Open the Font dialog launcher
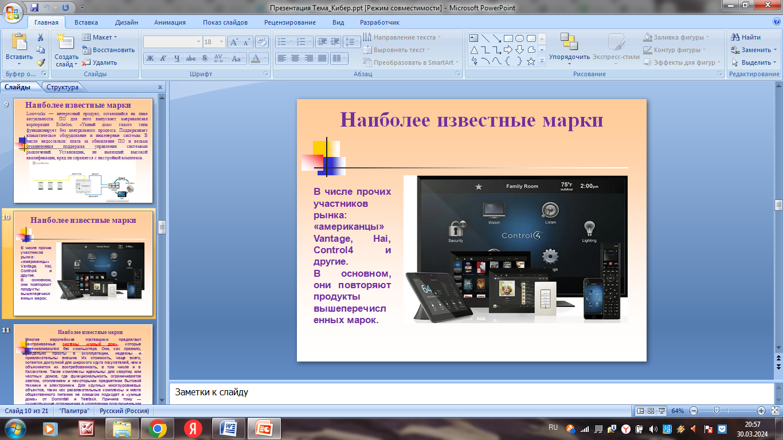Image resolution: width=783 pixels, height=440 pixels. pyautogui.click(x=265, y=74)
